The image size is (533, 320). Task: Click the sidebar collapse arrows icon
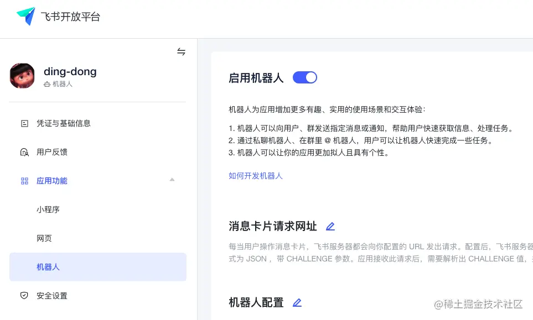(x=181, y=51)
